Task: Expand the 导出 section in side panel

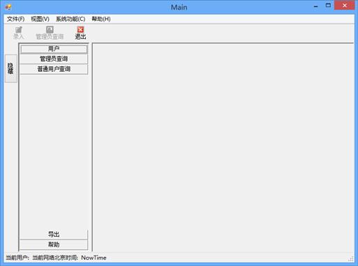Action: (54, 235)
